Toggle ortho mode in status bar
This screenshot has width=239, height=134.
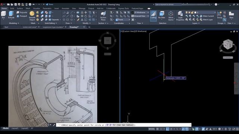[168, 129]
